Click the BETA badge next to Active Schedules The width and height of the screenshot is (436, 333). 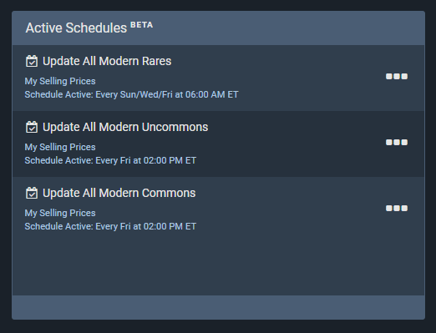click(142, 25)
